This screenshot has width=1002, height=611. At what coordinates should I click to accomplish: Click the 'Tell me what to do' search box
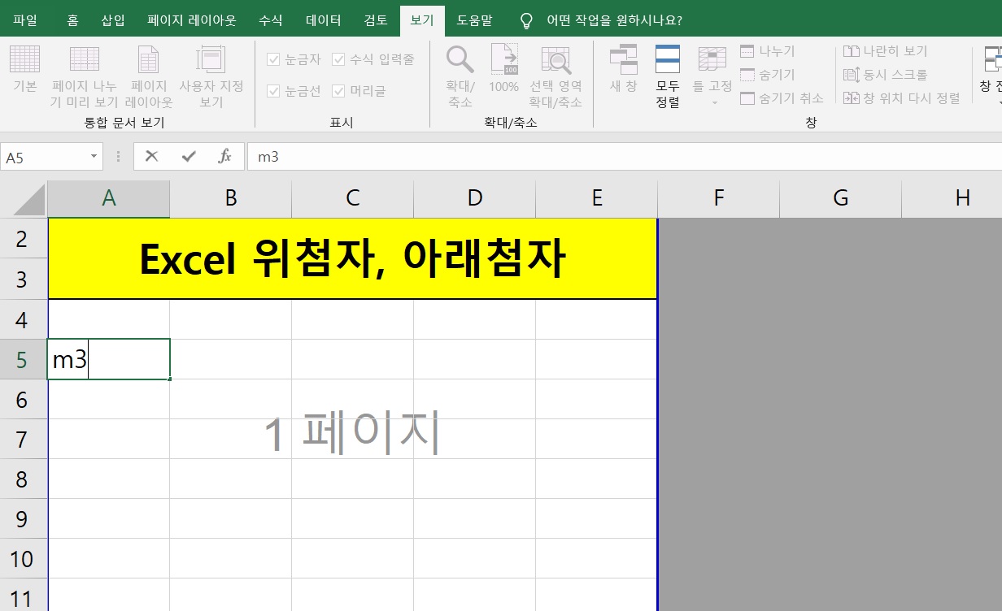(614, 20)
